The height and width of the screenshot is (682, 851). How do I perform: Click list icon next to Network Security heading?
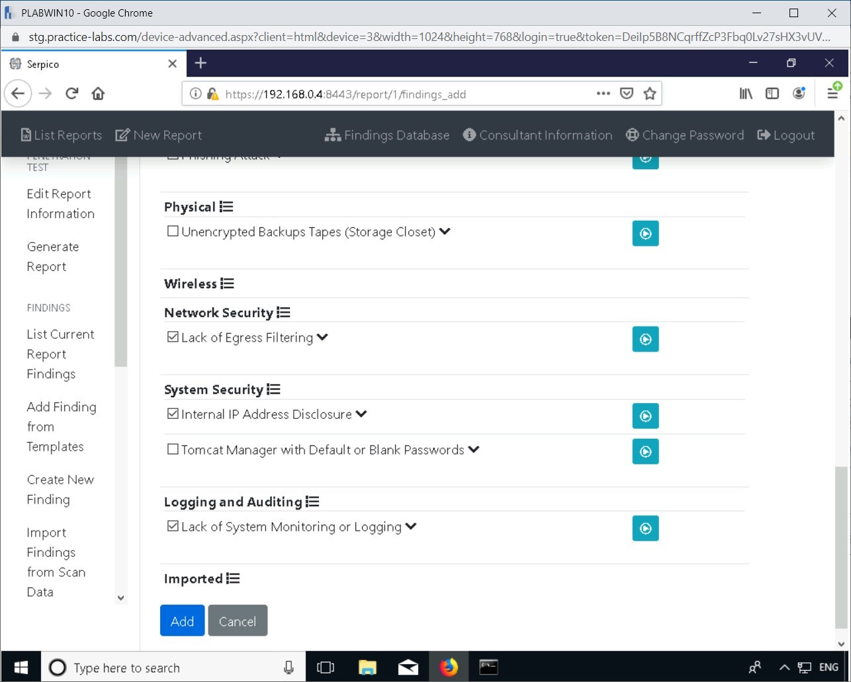[x=283, y=313]
